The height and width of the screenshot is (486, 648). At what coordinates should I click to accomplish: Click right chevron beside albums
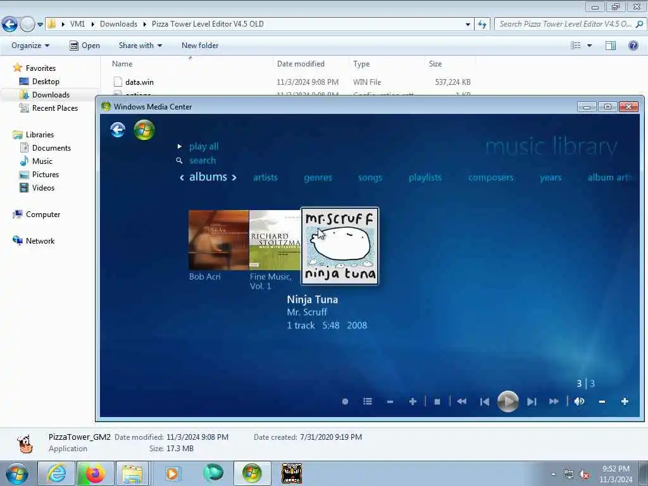tap(234, 178)
